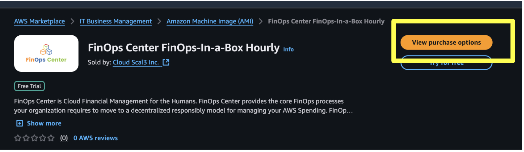Go to the AWS Marketplace breadcrumb
Screen dimensions: 524x152
click(x=39, y=21)
